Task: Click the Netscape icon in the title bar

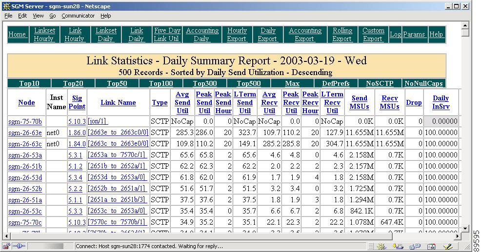Action: (x=6, y=6)
